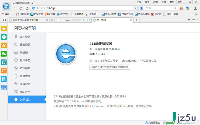Open a new tab with plus button

click(136, 20)
